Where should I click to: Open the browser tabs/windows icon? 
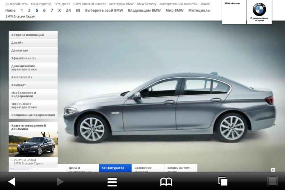[223, 181]
